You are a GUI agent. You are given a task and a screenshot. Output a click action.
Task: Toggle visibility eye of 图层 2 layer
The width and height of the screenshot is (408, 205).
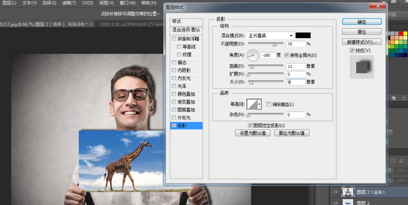click(335, 203)
